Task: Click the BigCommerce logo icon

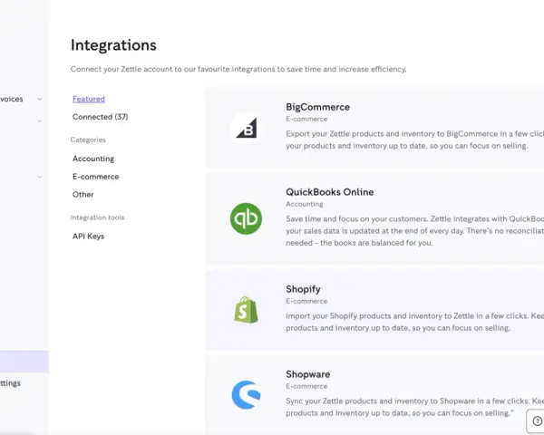Action: pyautogui.click(x=246, y=128)
